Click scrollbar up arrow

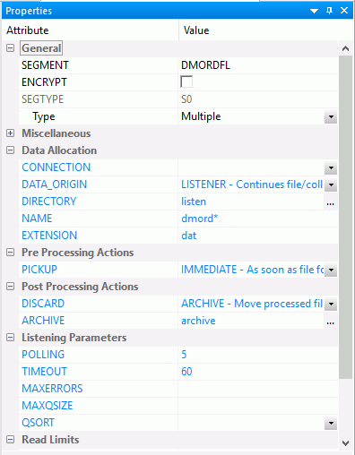346,48
